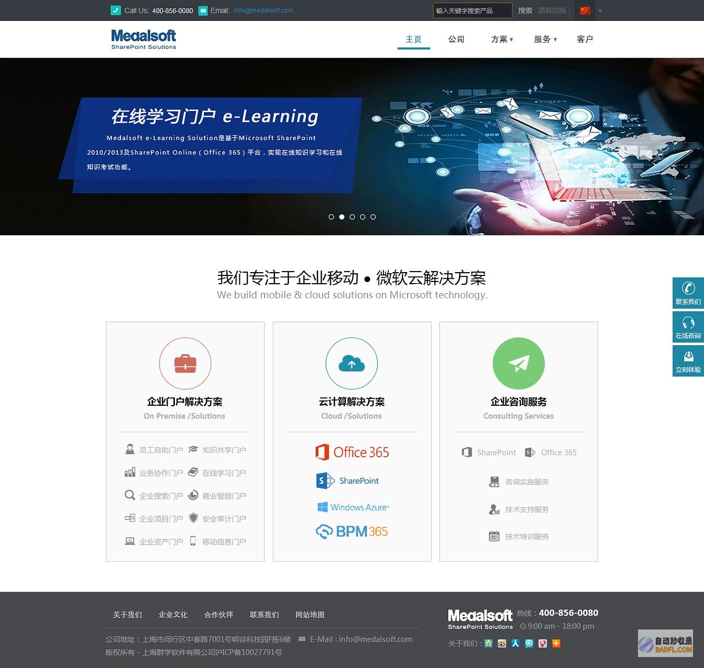Screen dimensions: 704x668
Task: Click the cloud upload solutions icon
Action: click(x=352, y=363)
